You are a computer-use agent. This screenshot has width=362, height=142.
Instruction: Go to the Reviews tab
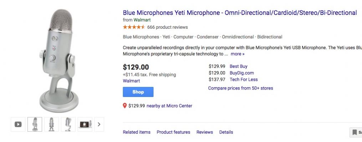coord(205,132)
